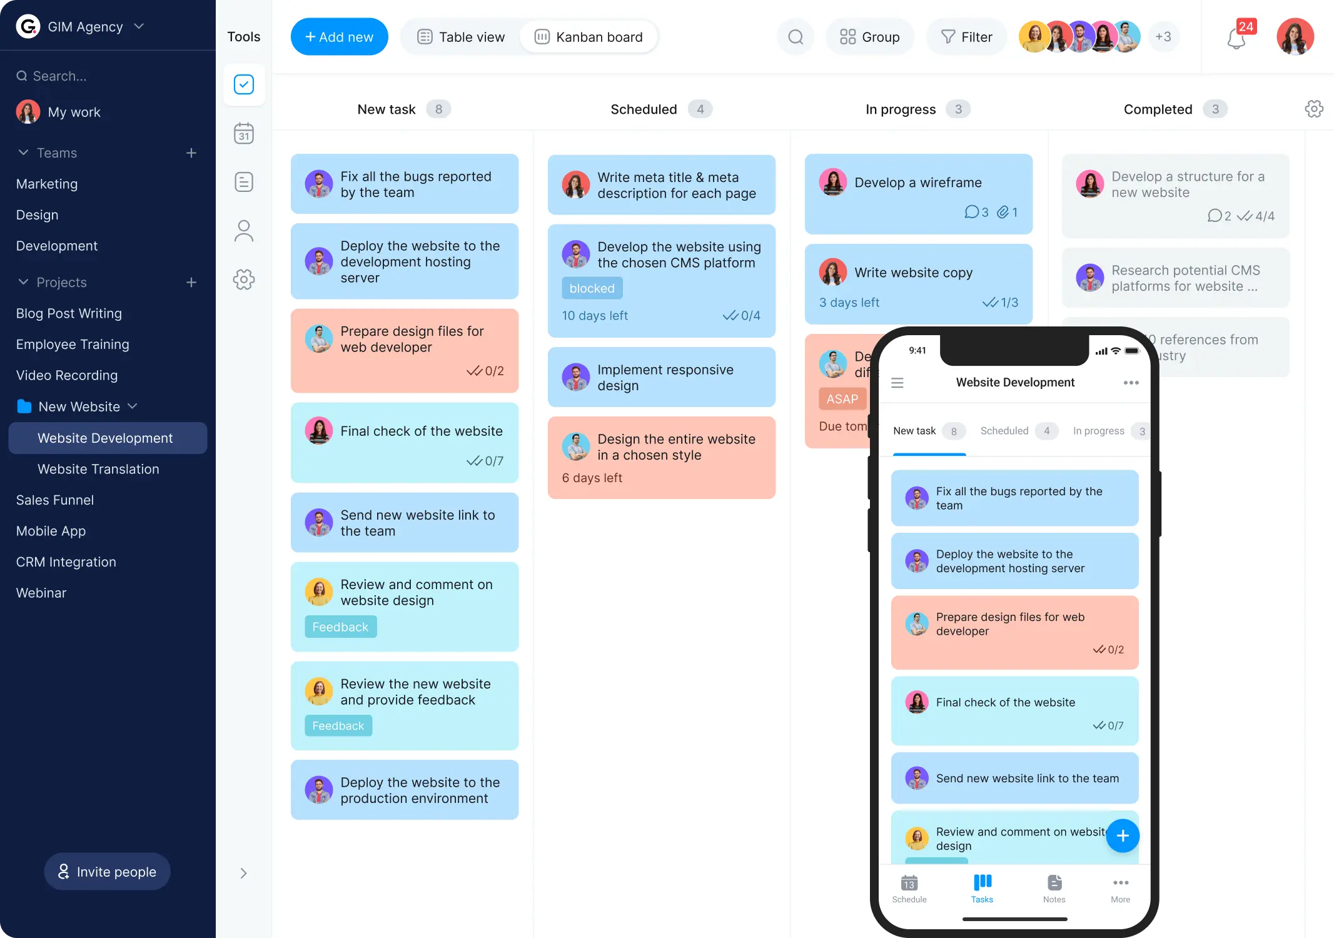Select the "In progress" tab on mobile
Image resolution: width=1334 pixels, height=938 pixels.
pos(1098,430)
